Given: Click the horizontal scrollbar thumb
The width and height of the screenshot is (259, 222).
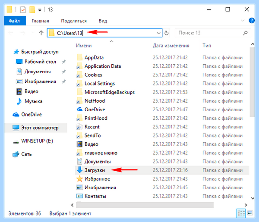Looking at the screenshot, I should pos(145,205).
